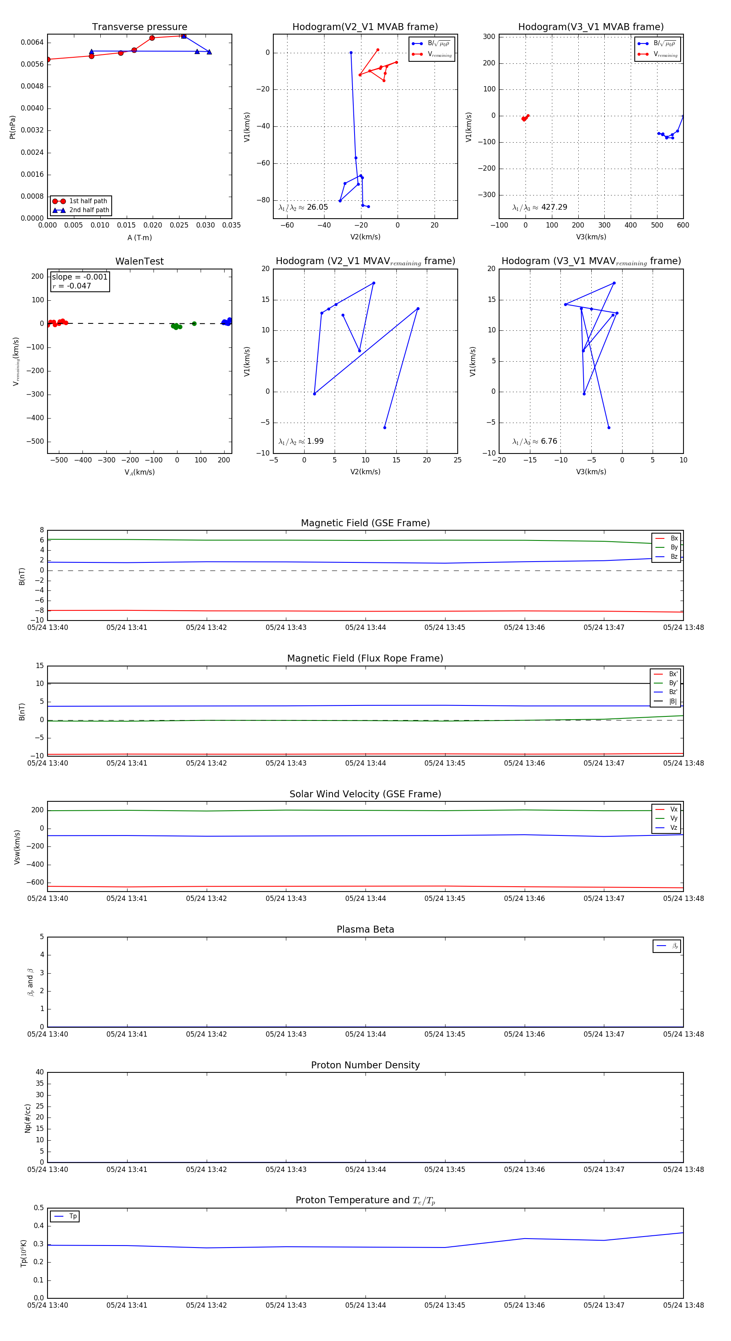This screenshot has width=731, height=1341.
Task: Click the By legend entry in GSE magnetic field
Action: 666,547
